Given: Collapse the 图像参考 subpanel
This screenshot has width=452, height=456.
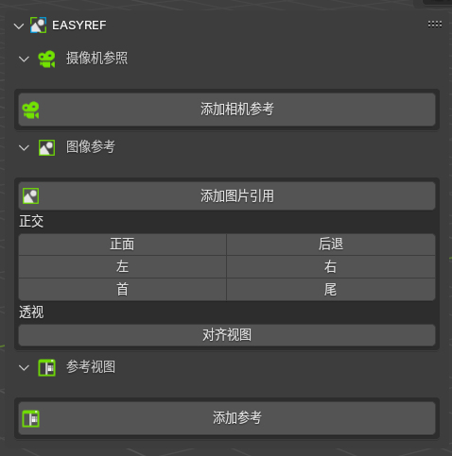Looking at the screenshot, I should click(x=24, y=148).
